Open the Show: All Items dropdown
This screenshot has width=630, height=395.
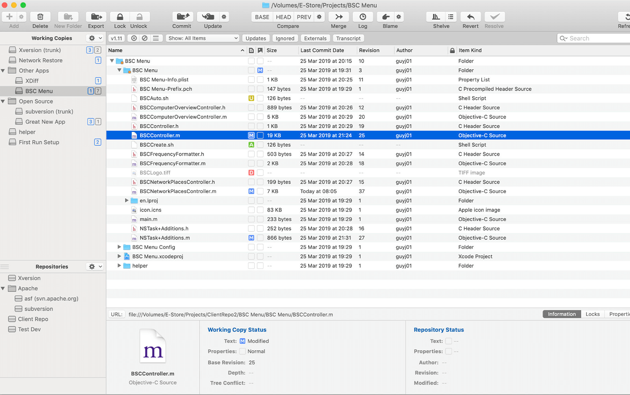pyautogui.click(x=203, y=38)
